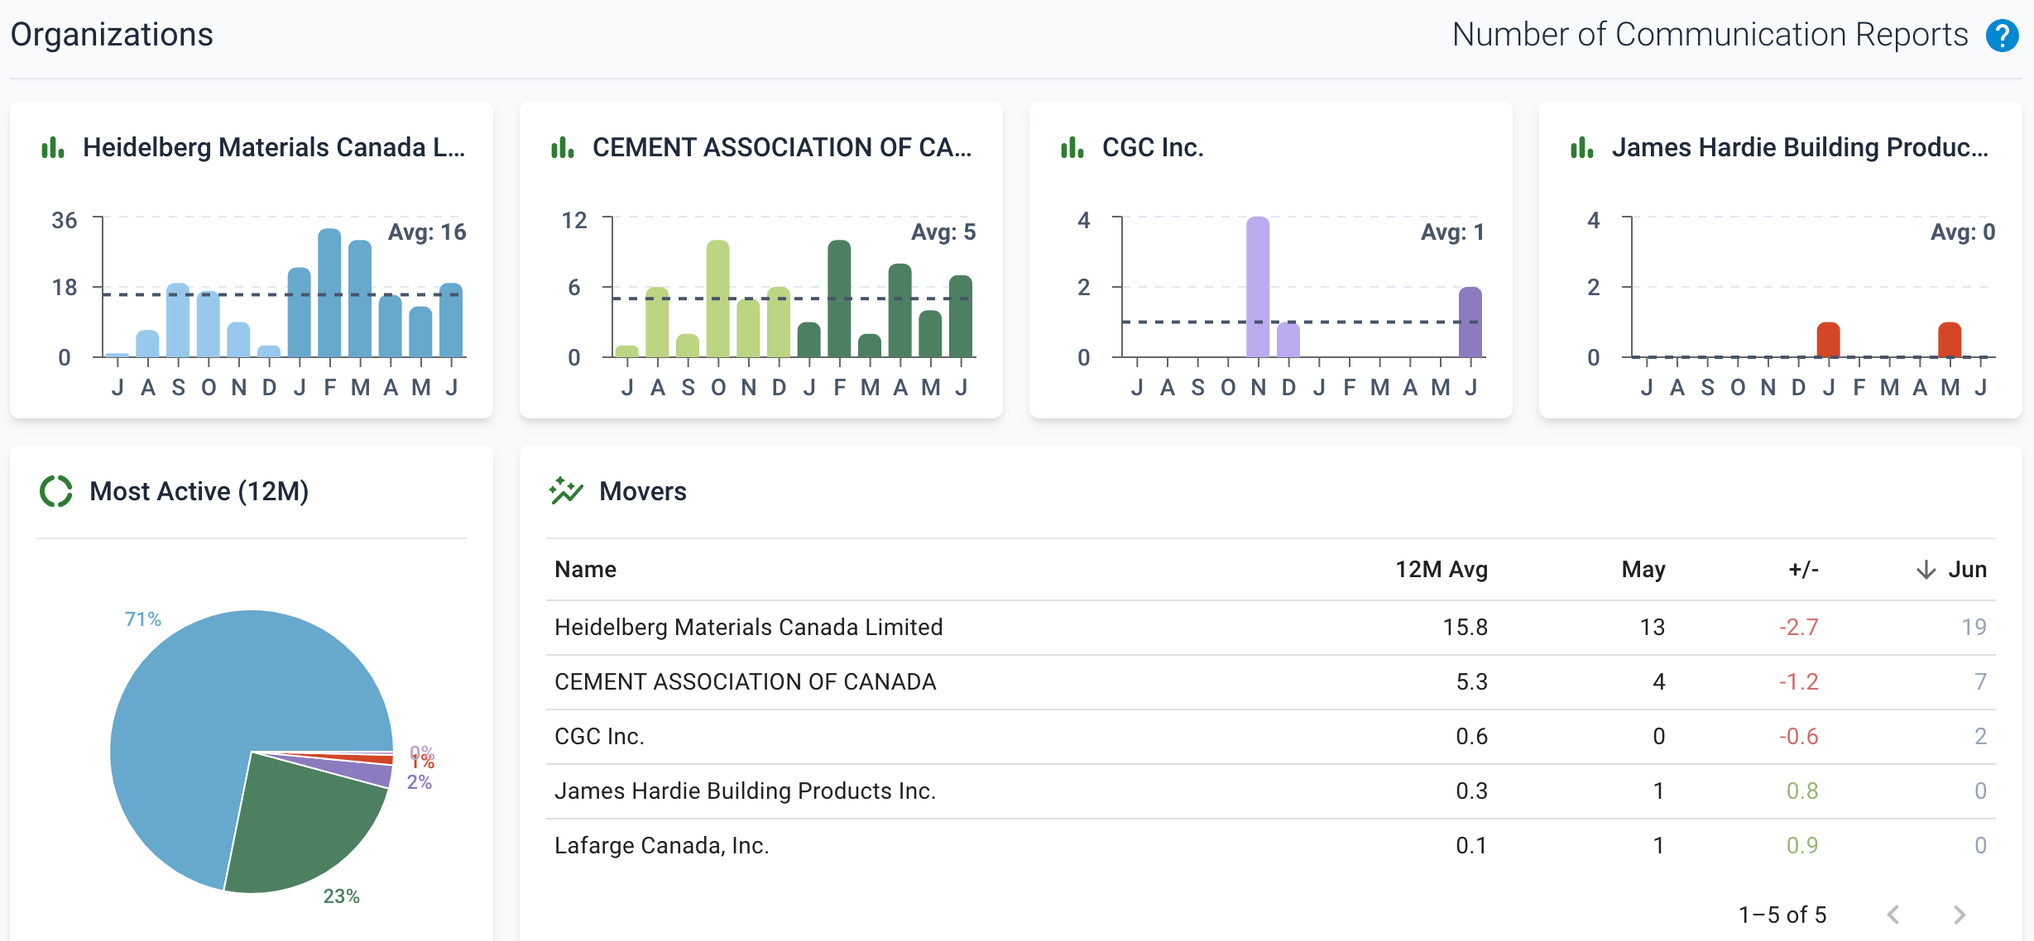Click the June bar in CGC Inc. chart
Image resolution: width=2034 pixels, height=941 pixels.
pos(1470,322)
